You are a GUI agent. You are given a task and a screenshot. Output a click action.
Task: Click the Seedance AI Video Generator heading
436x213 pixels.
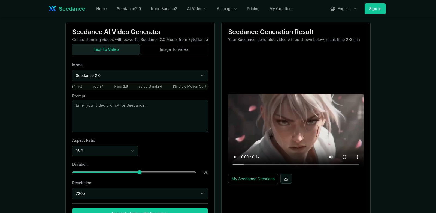pos(117,32)
